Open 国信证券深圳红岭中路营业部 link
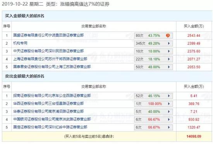 tap(50, 127)
